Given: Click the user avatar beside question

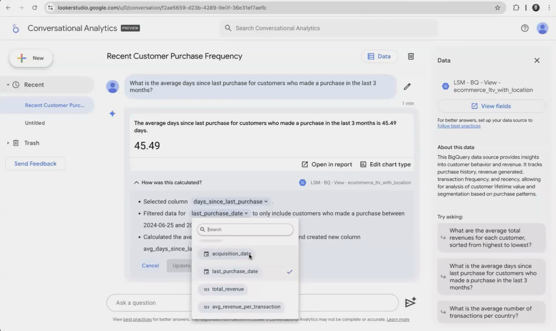Looking at the screenshot, I should coord(113,87).
